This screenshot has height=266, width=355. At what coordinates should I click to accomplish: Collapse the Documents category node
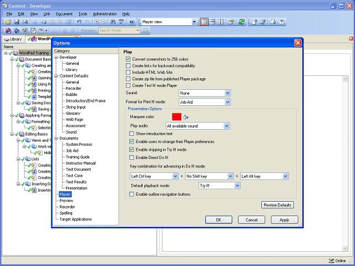point(56,138)
